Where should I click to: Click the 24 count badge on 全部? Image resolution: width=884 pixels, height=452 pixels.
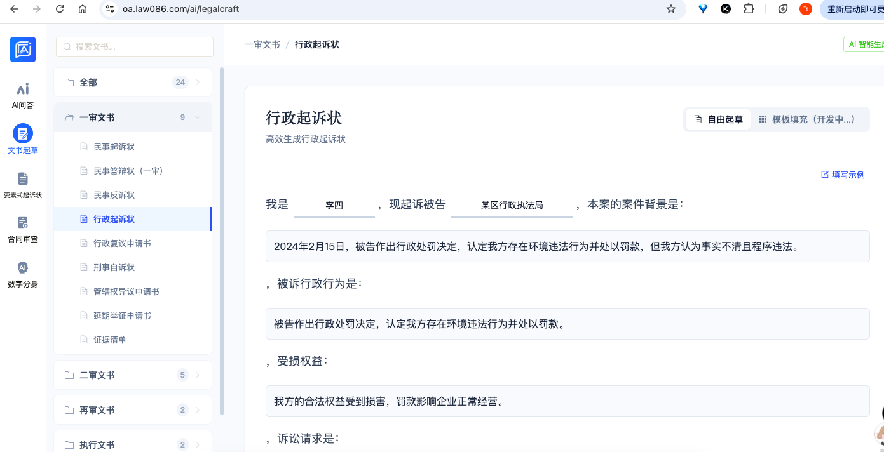[180, 83]
